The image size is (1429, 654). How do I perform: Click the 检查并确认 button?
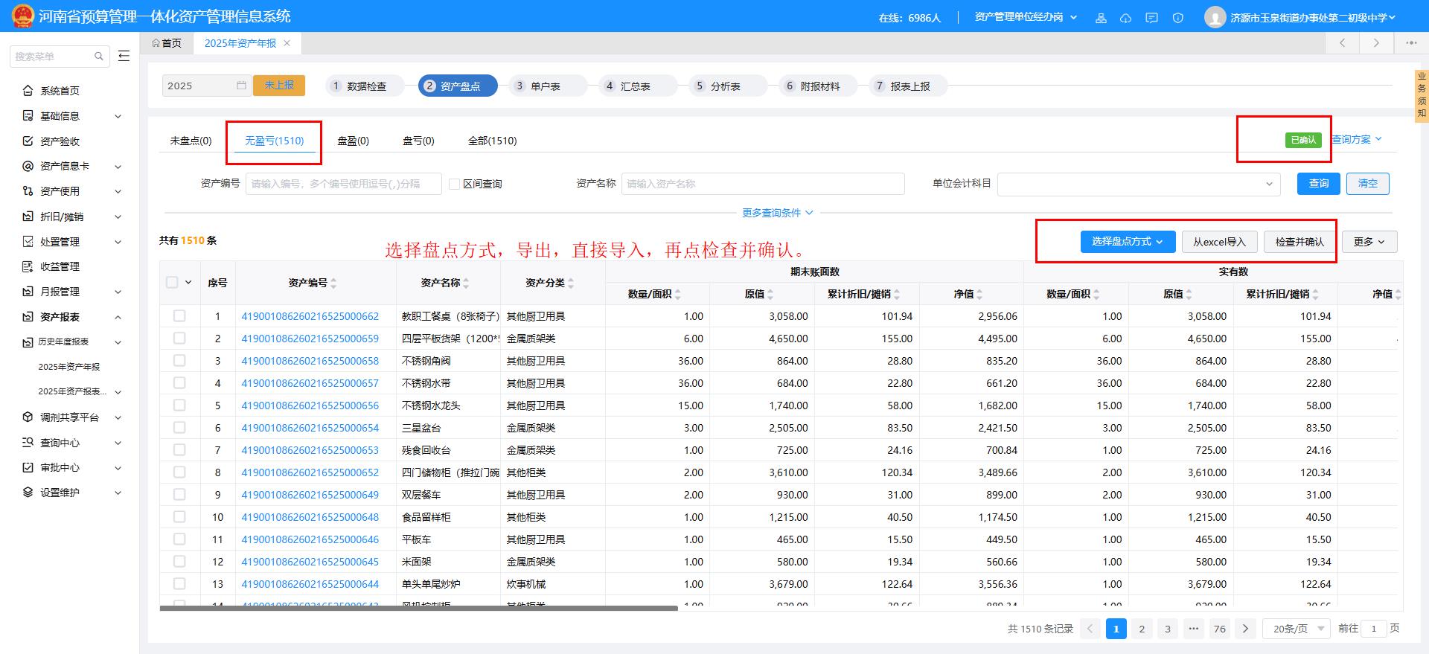1299,242
